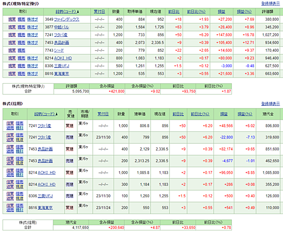The height and width of the screenshot is (233, 283).
Task: Click 現渡 in the 8306 三菱UFJ 売建 row
Action: pyautogui.click(x=19, y=199)
